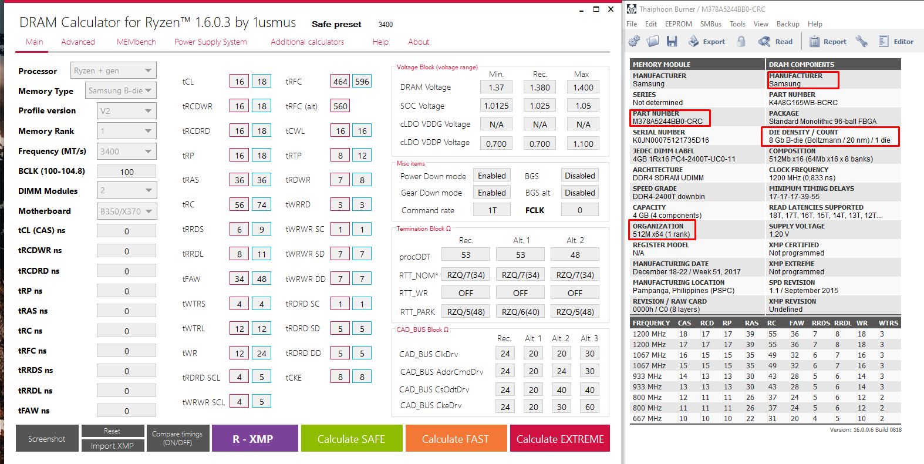Image resolution: width=924 pixels, height=464 pixels.
Task: Click the Screenshot button
Action: click(47, 438)
